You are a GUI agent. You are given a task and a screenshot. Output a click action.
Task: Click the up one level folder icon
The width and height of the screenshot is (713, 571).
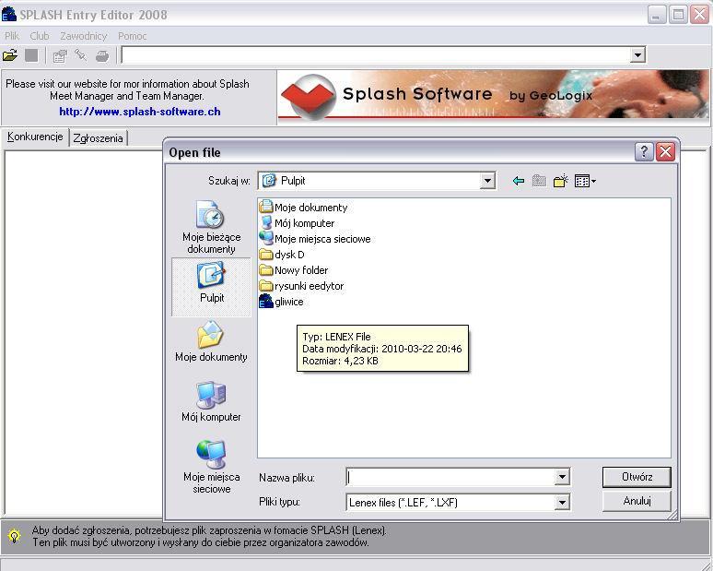[x=539, y=181]
